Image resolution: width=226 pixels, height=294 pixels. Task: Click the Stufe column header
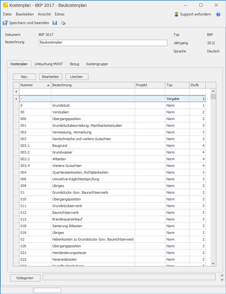tap(197, 85)
